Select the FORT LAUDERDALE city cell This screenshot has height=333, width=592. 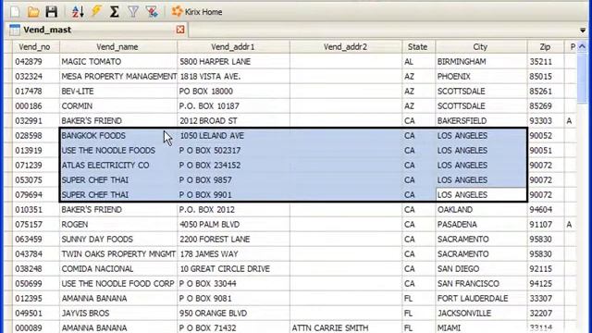(481, 298)
